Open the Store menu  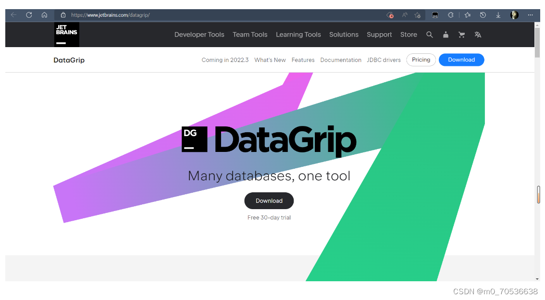(409, 35)
